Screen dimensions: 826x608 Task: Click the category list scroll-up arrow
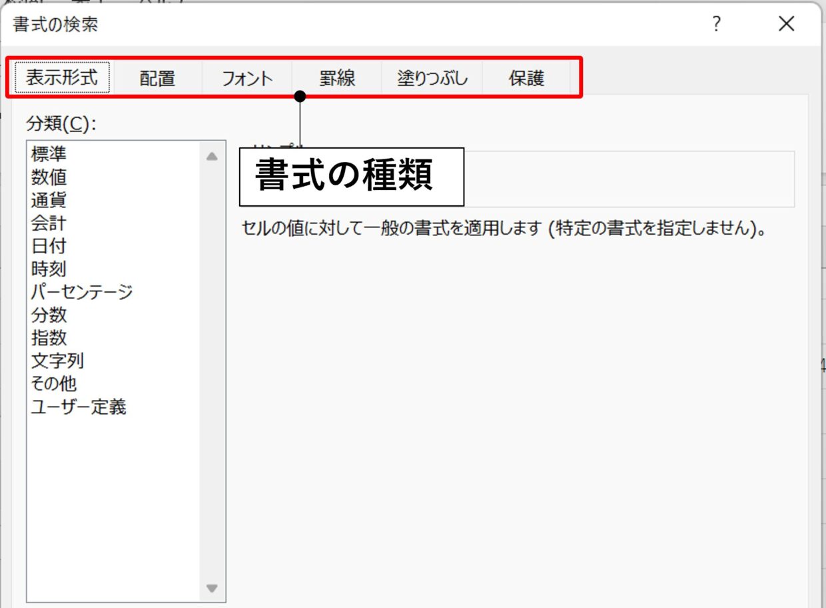tap(212, 157)
